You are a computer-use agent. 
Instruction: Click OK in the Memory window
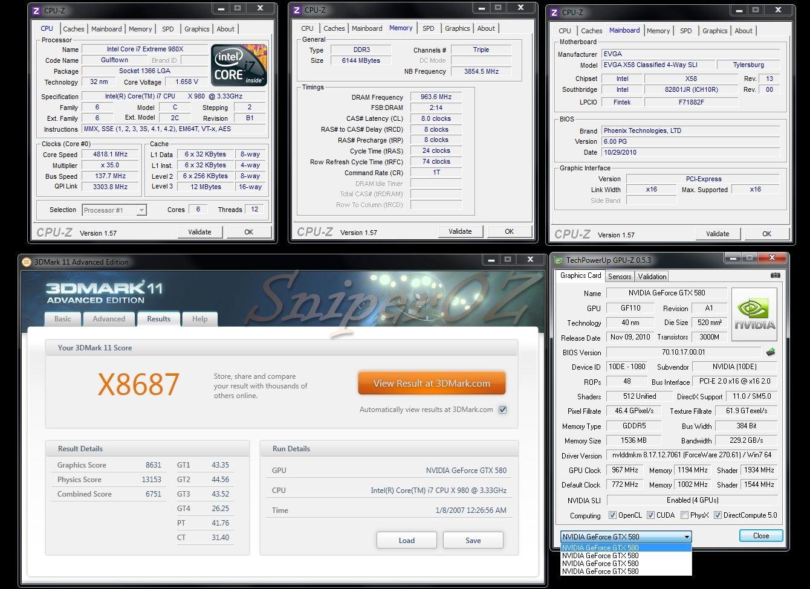tap(509, 231)
